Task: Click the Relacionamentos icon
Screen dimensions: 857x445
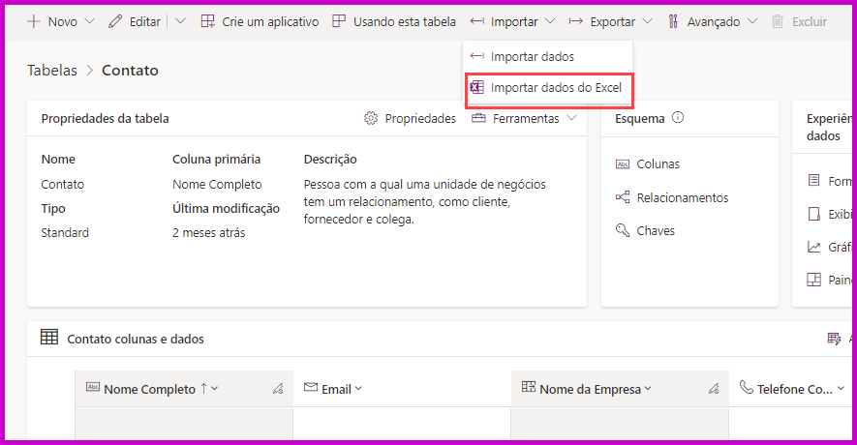Action: [623, 197]
